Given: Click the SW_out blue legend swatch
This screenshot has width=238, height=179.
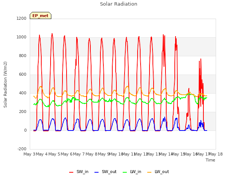Looking at the screenshot, I should pos(97,172).
